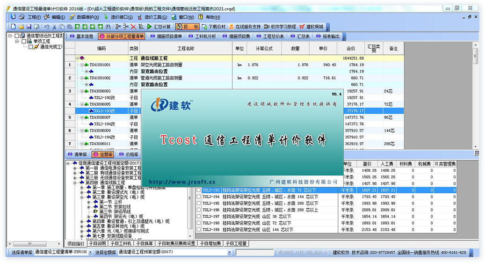485x263 pixels.
Task: Open the 报表输出 section button
Action: 328,37
